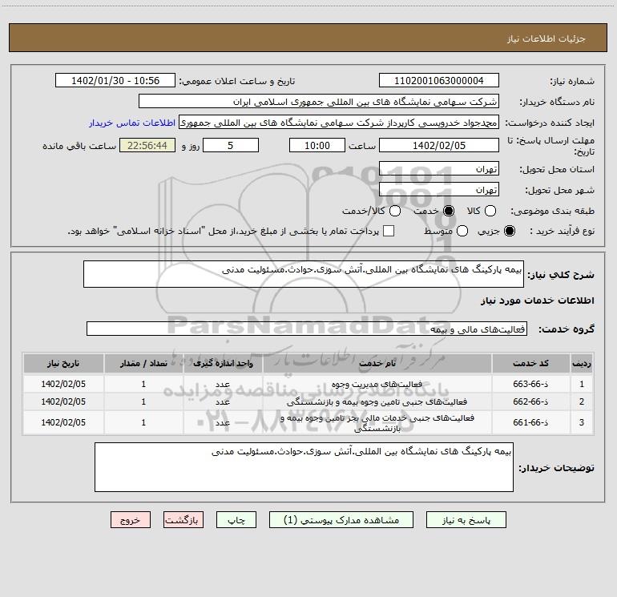Open مشاهده مدارک پیوستی (1) button
617x597 pixels.
coord(341,520)
